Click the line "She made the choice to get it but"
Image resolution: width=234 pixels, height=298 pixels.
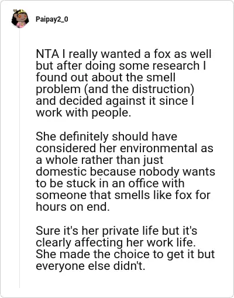coord(125,254)
